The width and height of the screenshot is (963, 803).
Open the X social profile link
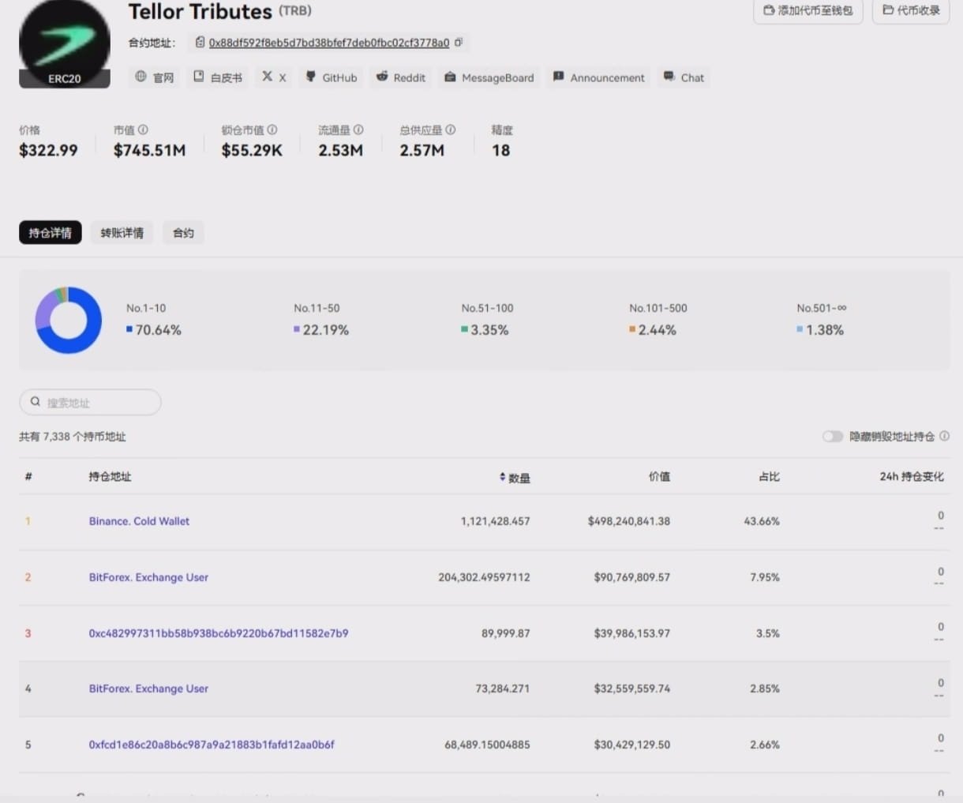pos(274,77)
